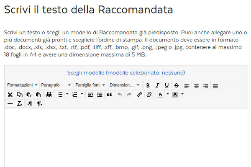This screenshot has height=167, width=251.
Task: Expand text color picker arrow
Action: (x=168, y=94)
